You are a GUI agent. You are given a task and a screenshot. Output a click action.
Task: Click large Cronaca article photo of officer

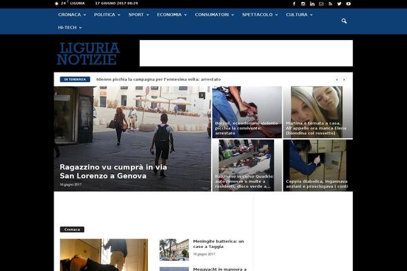point(104,255)
